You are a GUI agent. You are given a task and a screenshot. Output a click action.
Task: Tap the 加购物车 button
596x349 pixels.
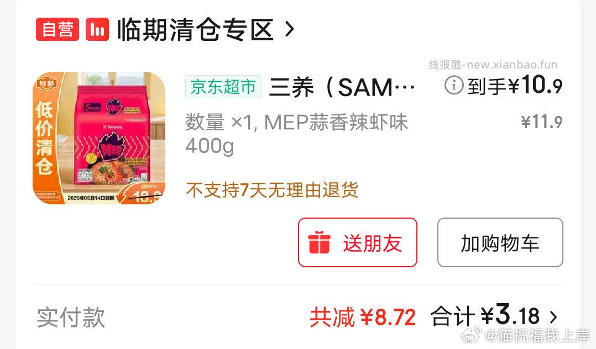tap(500, 242)
